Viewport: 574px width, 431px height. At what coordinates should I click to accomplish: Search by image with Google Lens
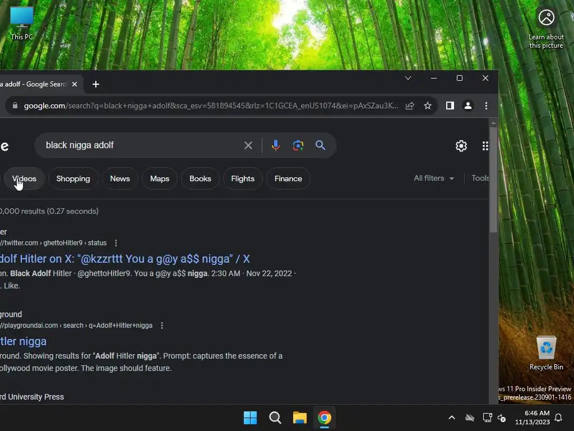pyautogui.click(x=298, y=145)
